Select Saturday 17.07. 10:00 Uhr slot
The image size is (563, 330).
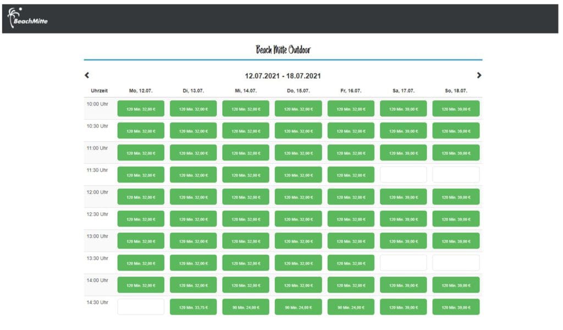pos(403,109)
